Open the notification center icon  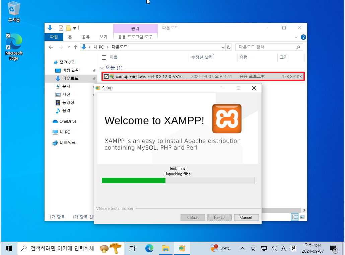[x=334, y=249]
